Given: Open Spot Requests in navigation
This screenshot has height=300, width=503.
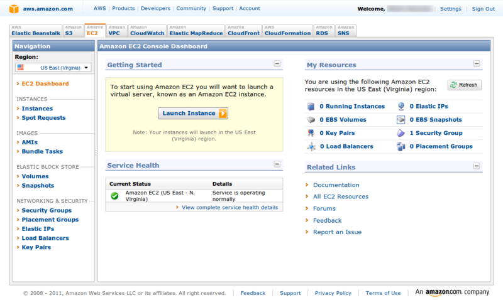Looking at the screenshot, I should [x=43, y=118].
